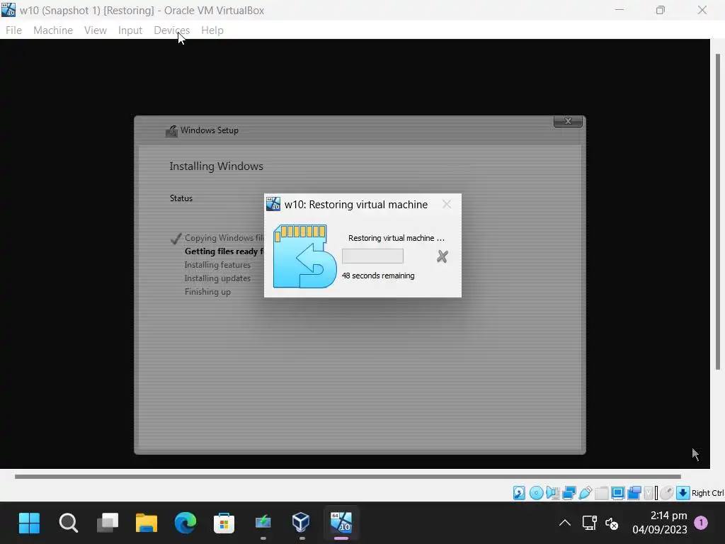The width and height of the screenshot is (725, 544).
Task: Switch to the w10 VM taskbar icon
Action: pyautogui.click(x=341, y=522)
